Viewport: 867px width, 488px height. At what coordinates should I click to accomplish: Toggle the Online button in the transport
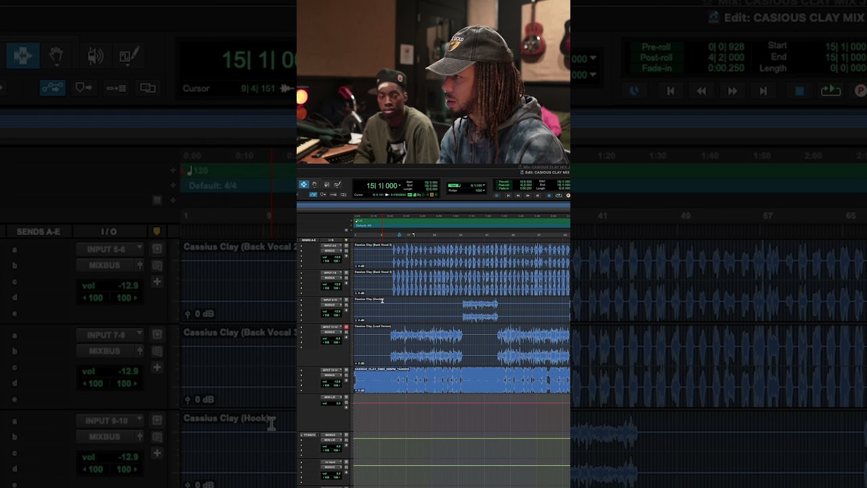[x=497, y=195]
